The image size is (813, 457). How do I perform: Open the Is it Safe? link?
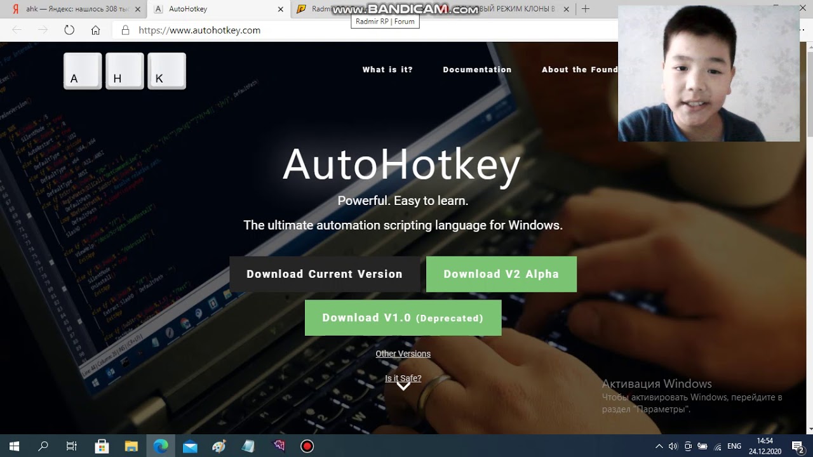click(403, 378)
